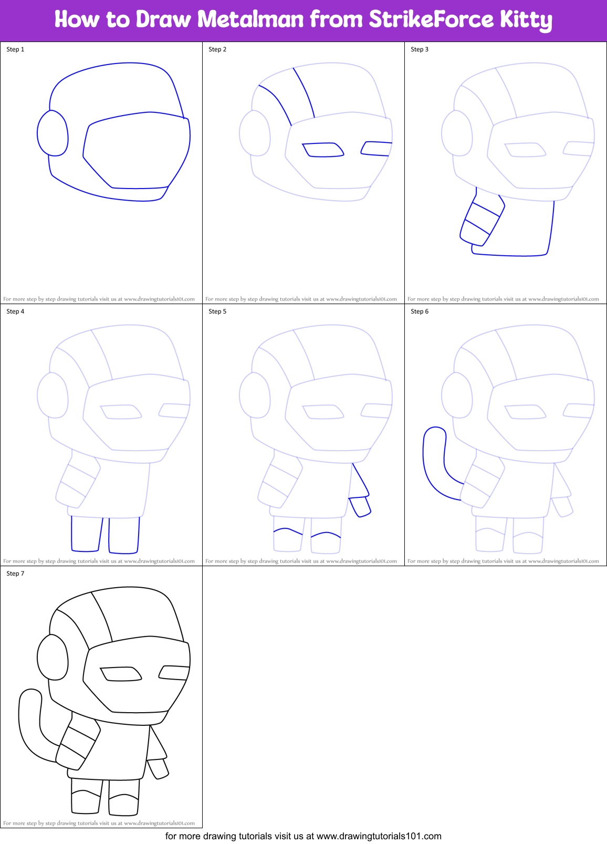Click the 'Step 1' label
This screenshot has height=844, width=607.
tap(15, 49)
